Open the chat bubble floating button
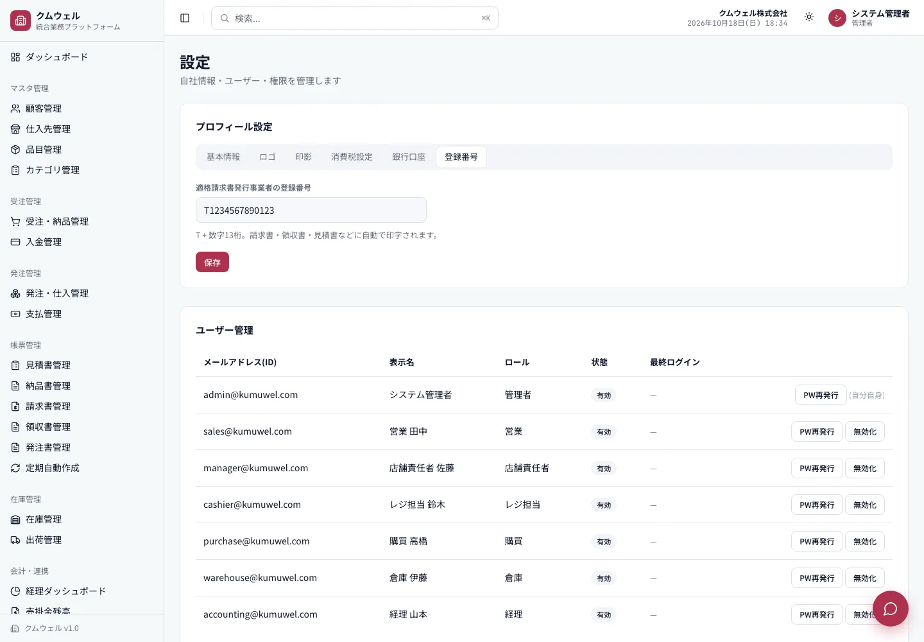The height and width of the screenshot is (642, 924). coord(890,608)
